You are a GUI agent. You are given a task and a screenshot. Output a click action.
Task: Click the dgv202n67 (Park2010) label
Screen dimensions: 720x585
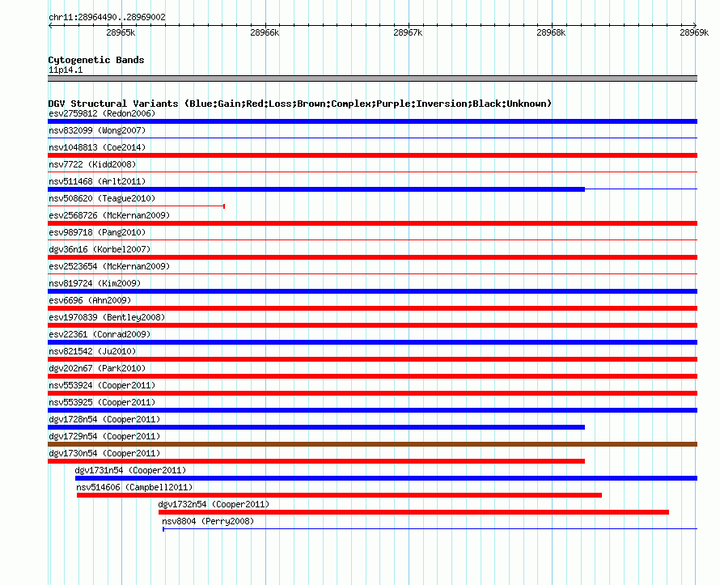[x=97, y=368]
